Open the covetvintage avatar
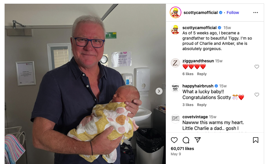Viewport: 272px width, 164px height. [x=175, y=119]
